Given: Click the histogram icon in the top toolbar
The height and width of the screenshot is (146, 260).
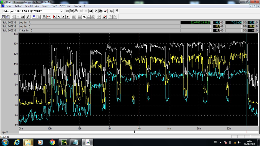Looking at the screenshot, I should pos(91,11).
